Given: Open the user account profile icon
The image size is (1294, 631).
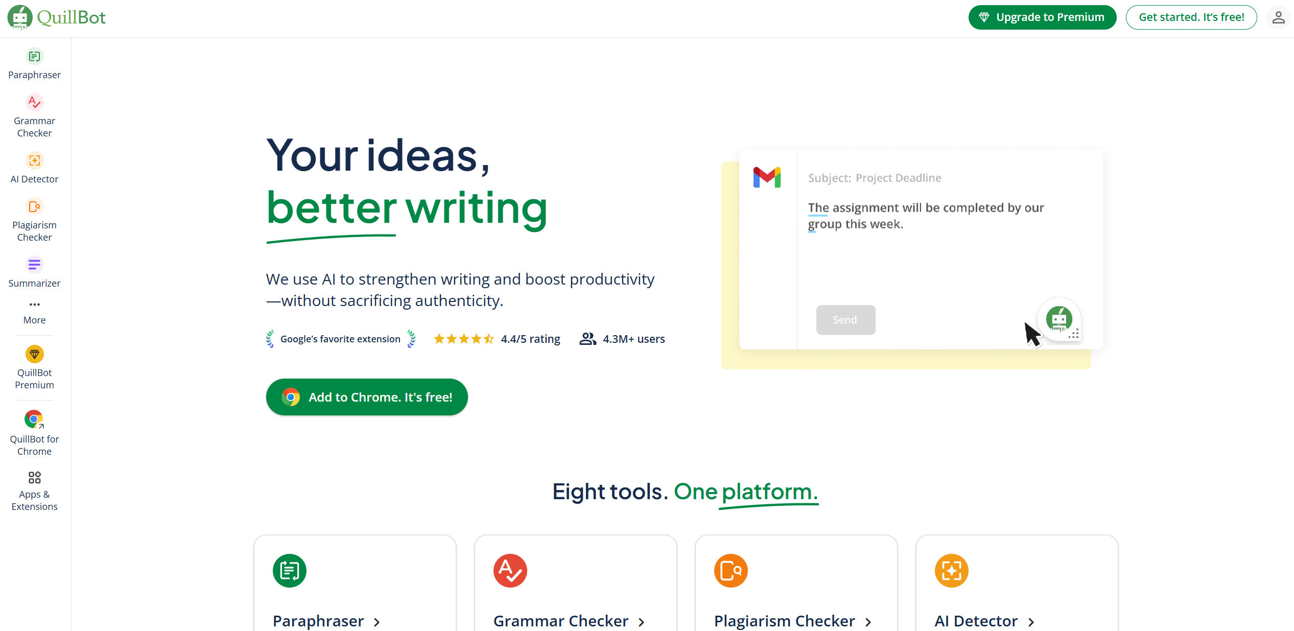Looking at the screenshot, I should tap(1278, 17).
